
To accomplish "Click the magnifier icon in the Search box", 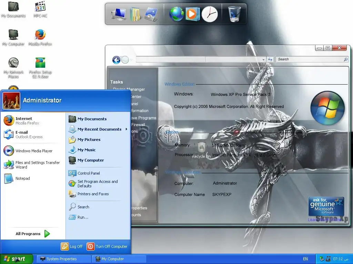I will pyautogui.click(x=345, y=59).
